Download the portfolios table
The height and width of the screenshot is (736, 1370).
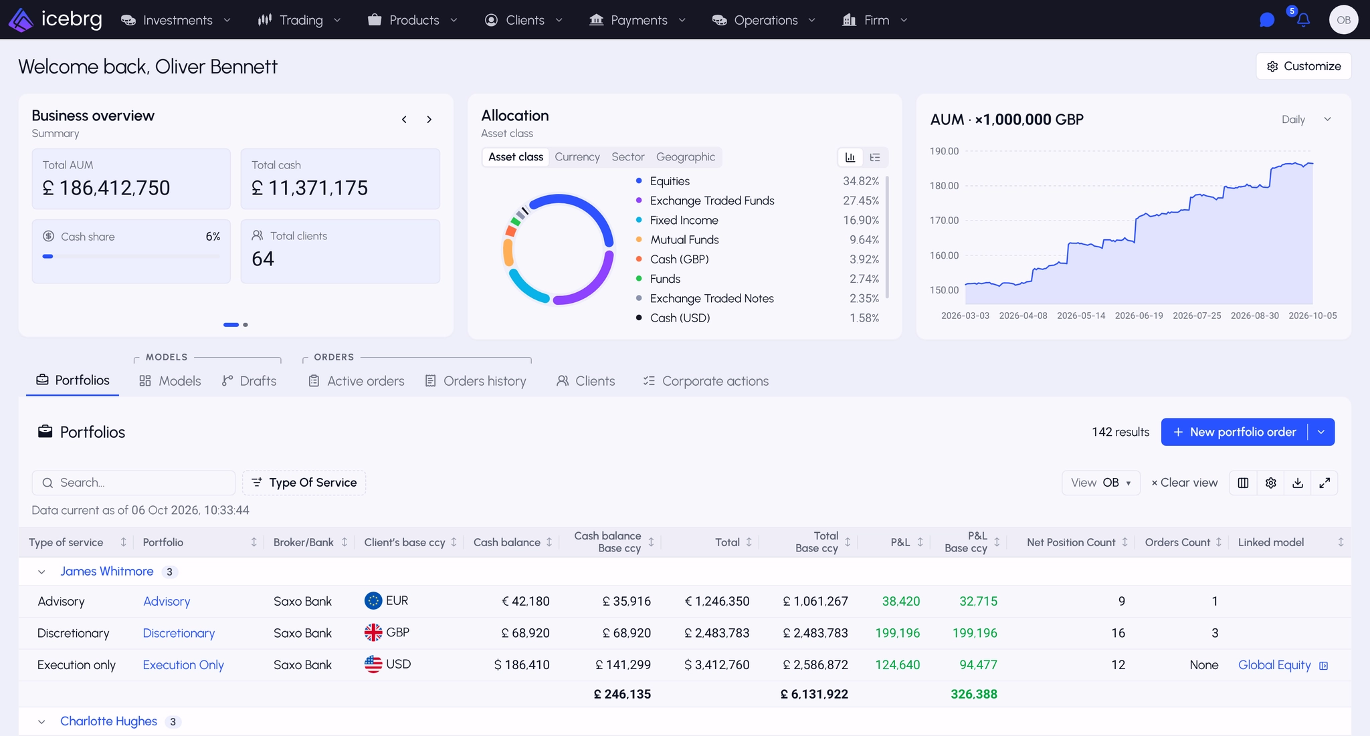(x=1298, y=483)
